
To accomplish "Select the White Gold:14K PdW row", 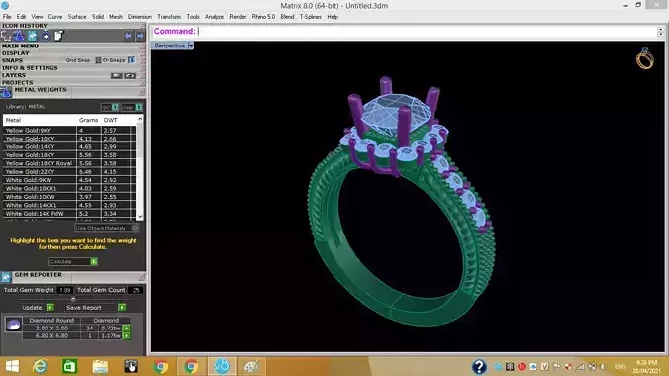I will click(69, 214).
